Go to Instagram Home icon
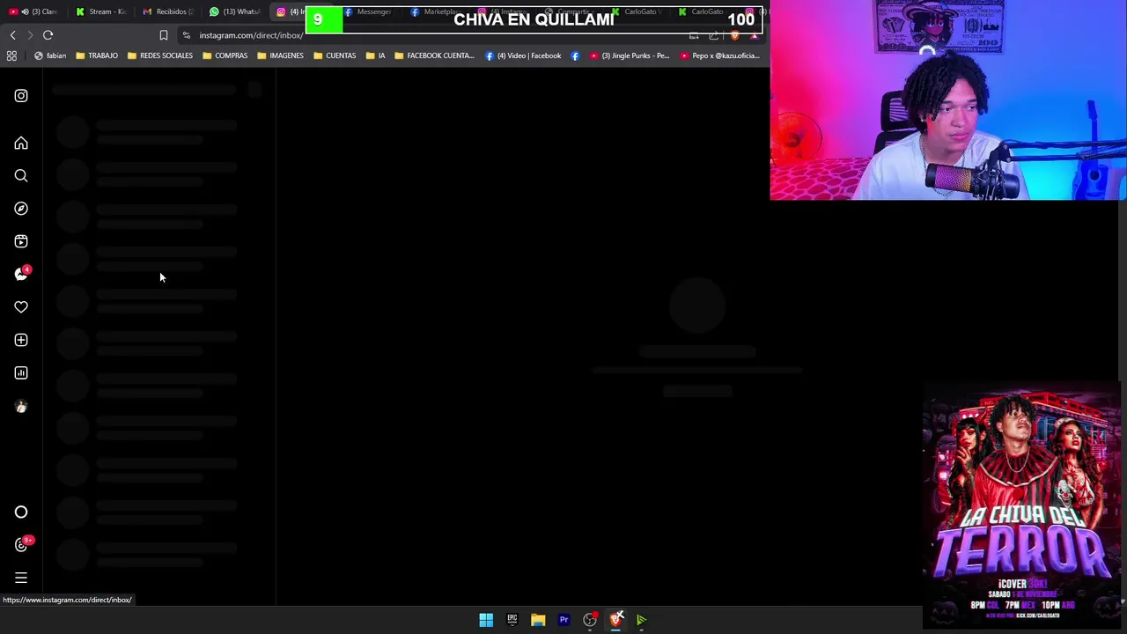Image resolution: width=1127 pixels, height=634 pixels. point(21,143)
